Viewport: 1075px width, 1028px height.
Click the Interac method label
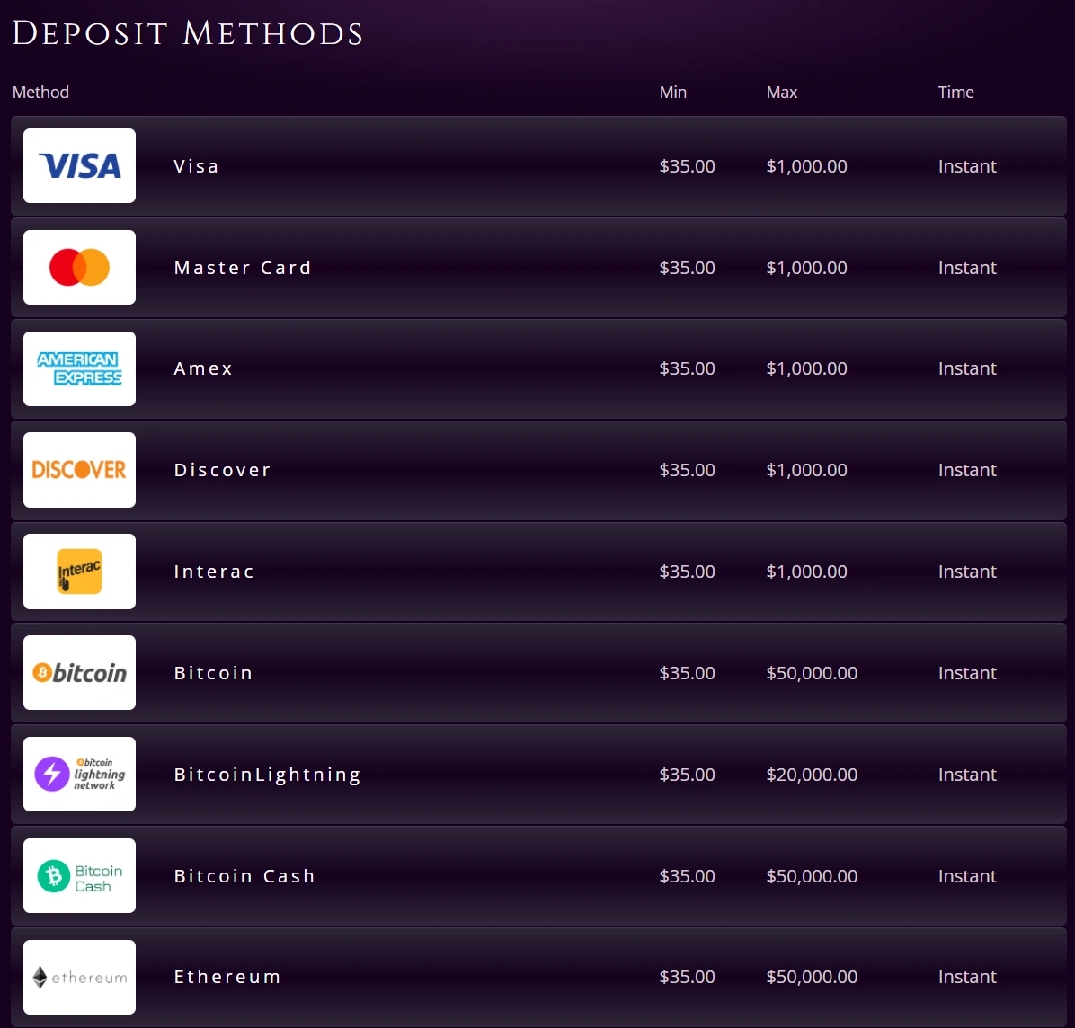coord(214,572)
